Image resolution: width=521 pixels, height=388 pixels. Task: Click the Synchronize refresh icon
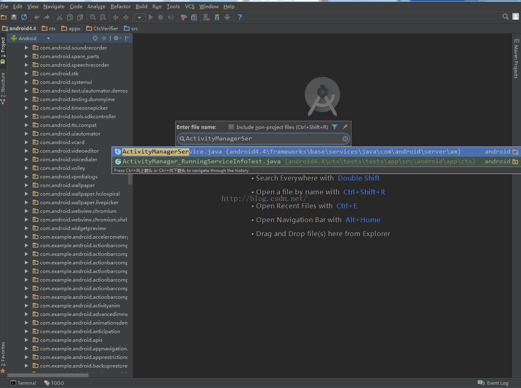tap(24, 17)
